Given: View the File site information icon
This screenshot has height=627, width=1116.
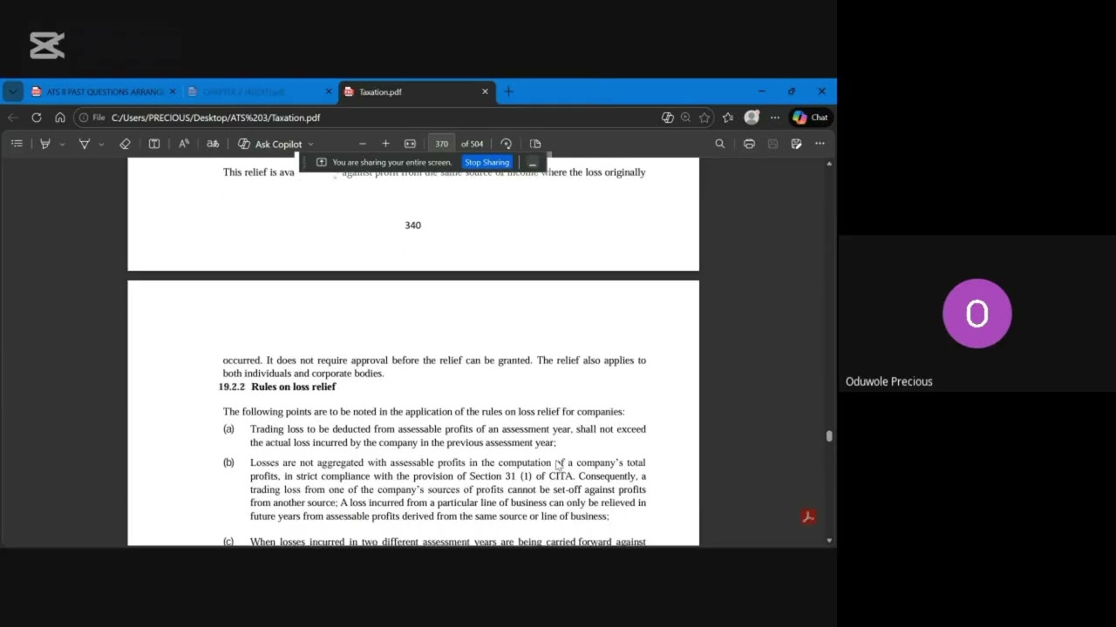Looking at the screenshot, I should click(x=91, y=118).
